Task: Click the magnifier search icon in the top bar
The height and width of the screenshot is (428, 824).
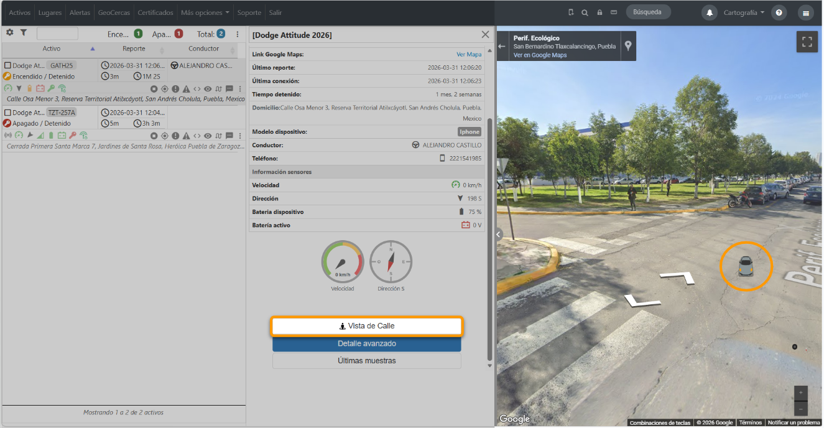Action: (x=585, y=12)
